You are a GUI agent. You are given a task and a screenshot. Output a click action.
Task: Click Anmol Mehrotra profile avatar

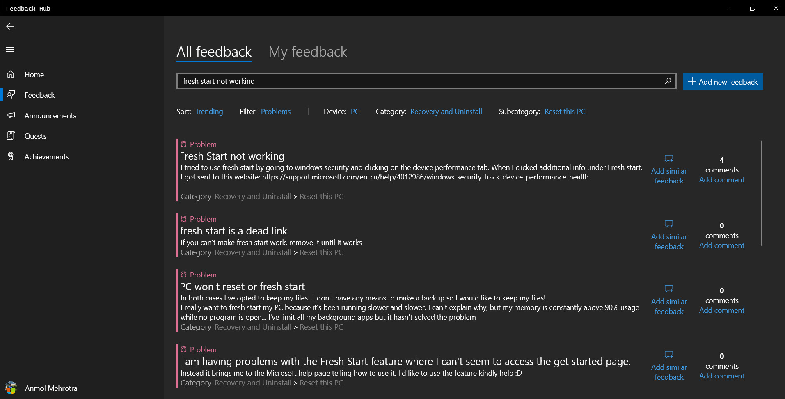point(11,388)
